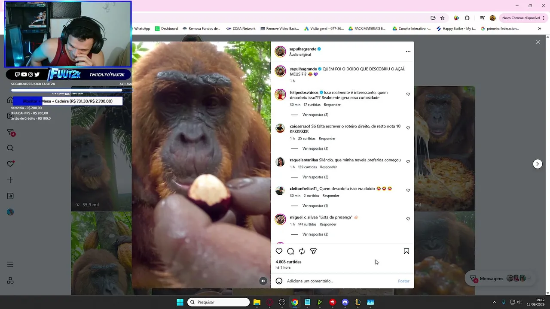Save the post with the bookmark icon
Image resolution: width=550 pixels, height=309 pixels.
[x=406, y=251]
